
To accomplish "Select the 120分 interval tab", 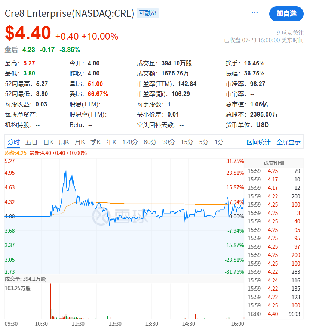I will point(130,142).
